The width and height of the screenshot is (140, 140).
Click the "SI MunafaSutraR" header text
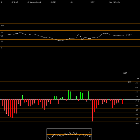point(34,2)
